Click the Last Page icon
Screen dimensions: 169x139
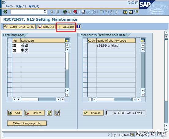tap(117, 12)
